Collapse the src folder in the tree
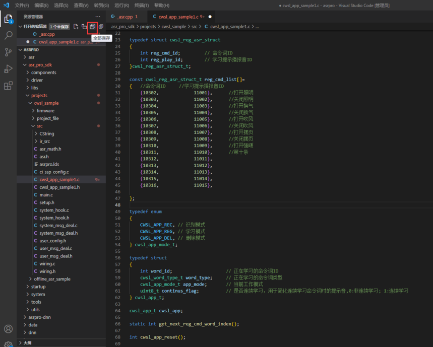This screenshot has width=433, height=347. tap(33, 126)
